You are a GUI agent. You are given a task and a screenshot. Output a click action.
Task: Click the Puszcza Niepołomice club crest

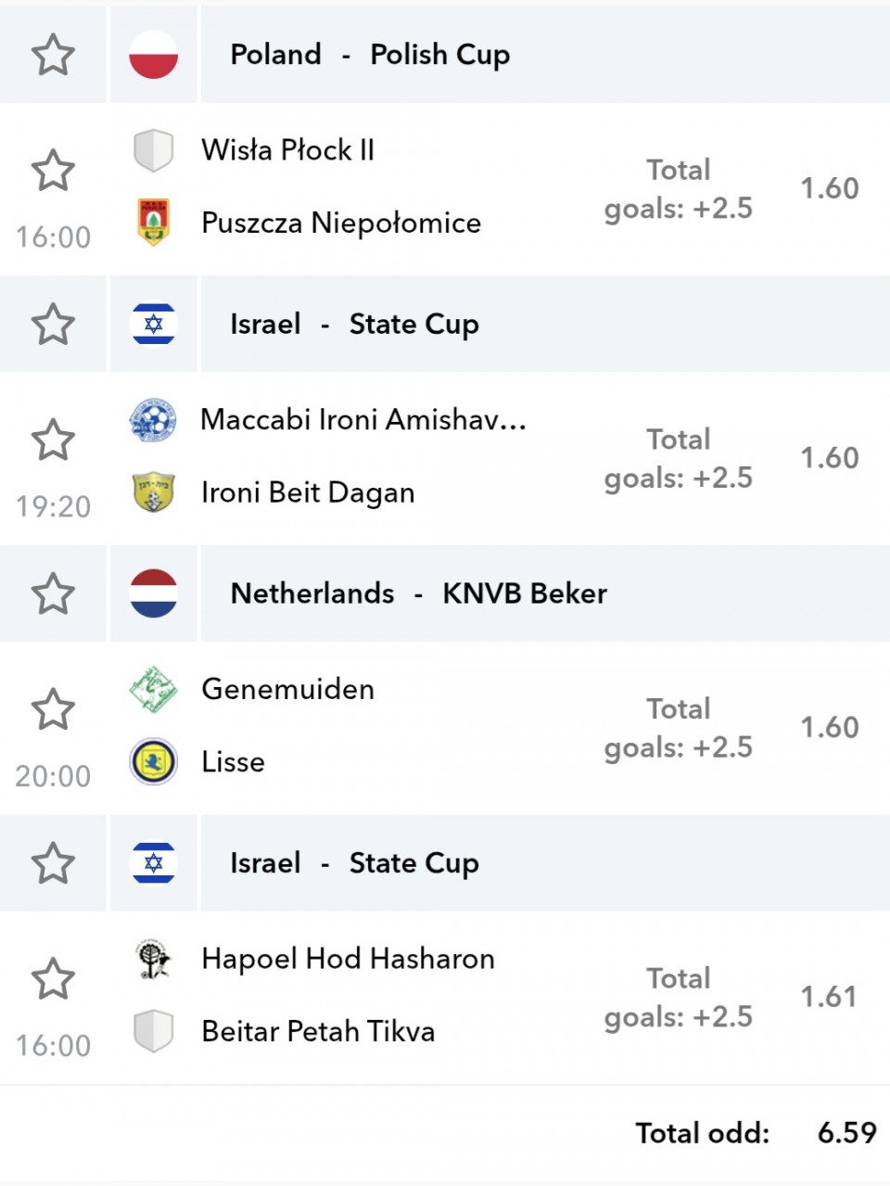[153, 222]
